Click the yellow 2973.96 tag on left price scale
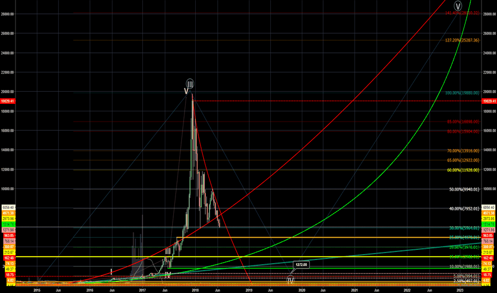The height and width of the screenshot is (293, 497). [8, 218]
